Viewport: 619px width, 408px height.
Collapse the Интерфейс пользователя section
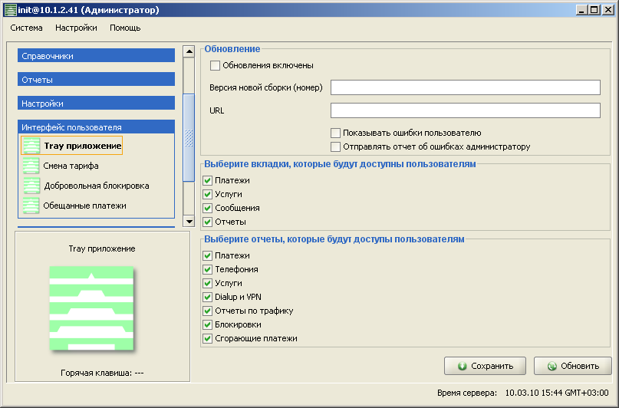[x=97, y=127]
